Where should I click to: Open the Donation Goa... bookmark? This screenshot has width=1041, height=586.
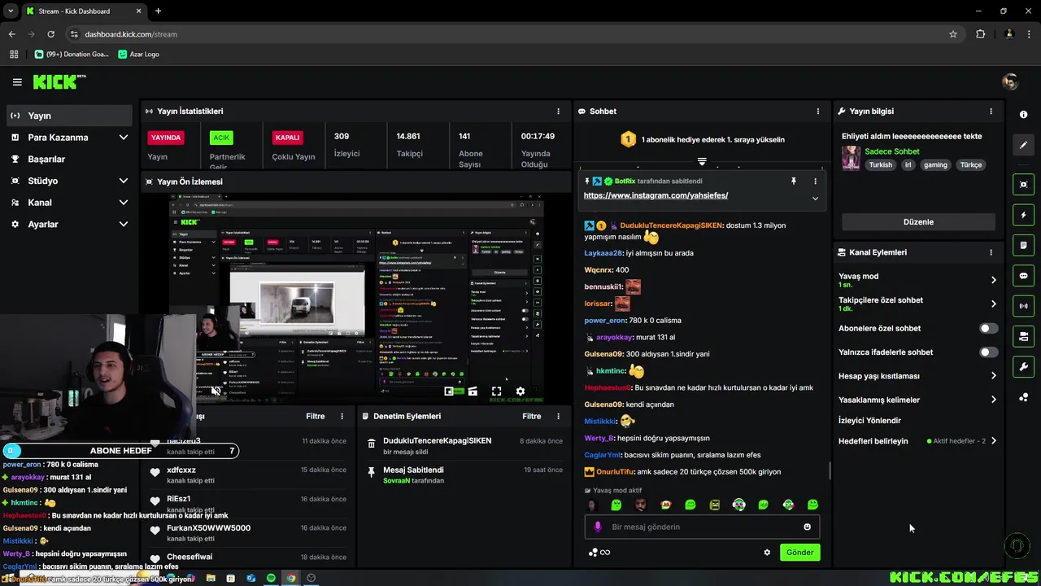pyautogui.click(x=72, y=55)
